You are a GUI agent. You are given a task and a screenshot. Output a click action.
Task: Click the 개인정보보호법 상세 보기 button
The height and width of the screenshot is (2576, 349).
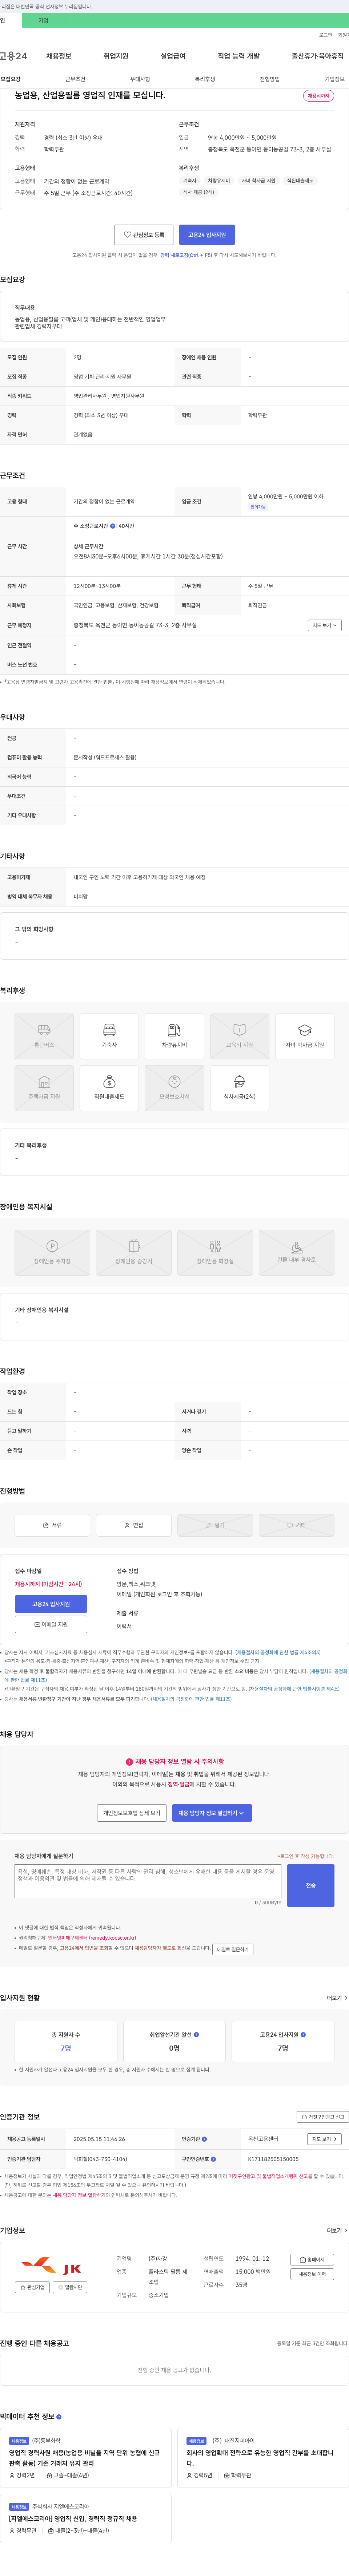tap(132, 1813)
